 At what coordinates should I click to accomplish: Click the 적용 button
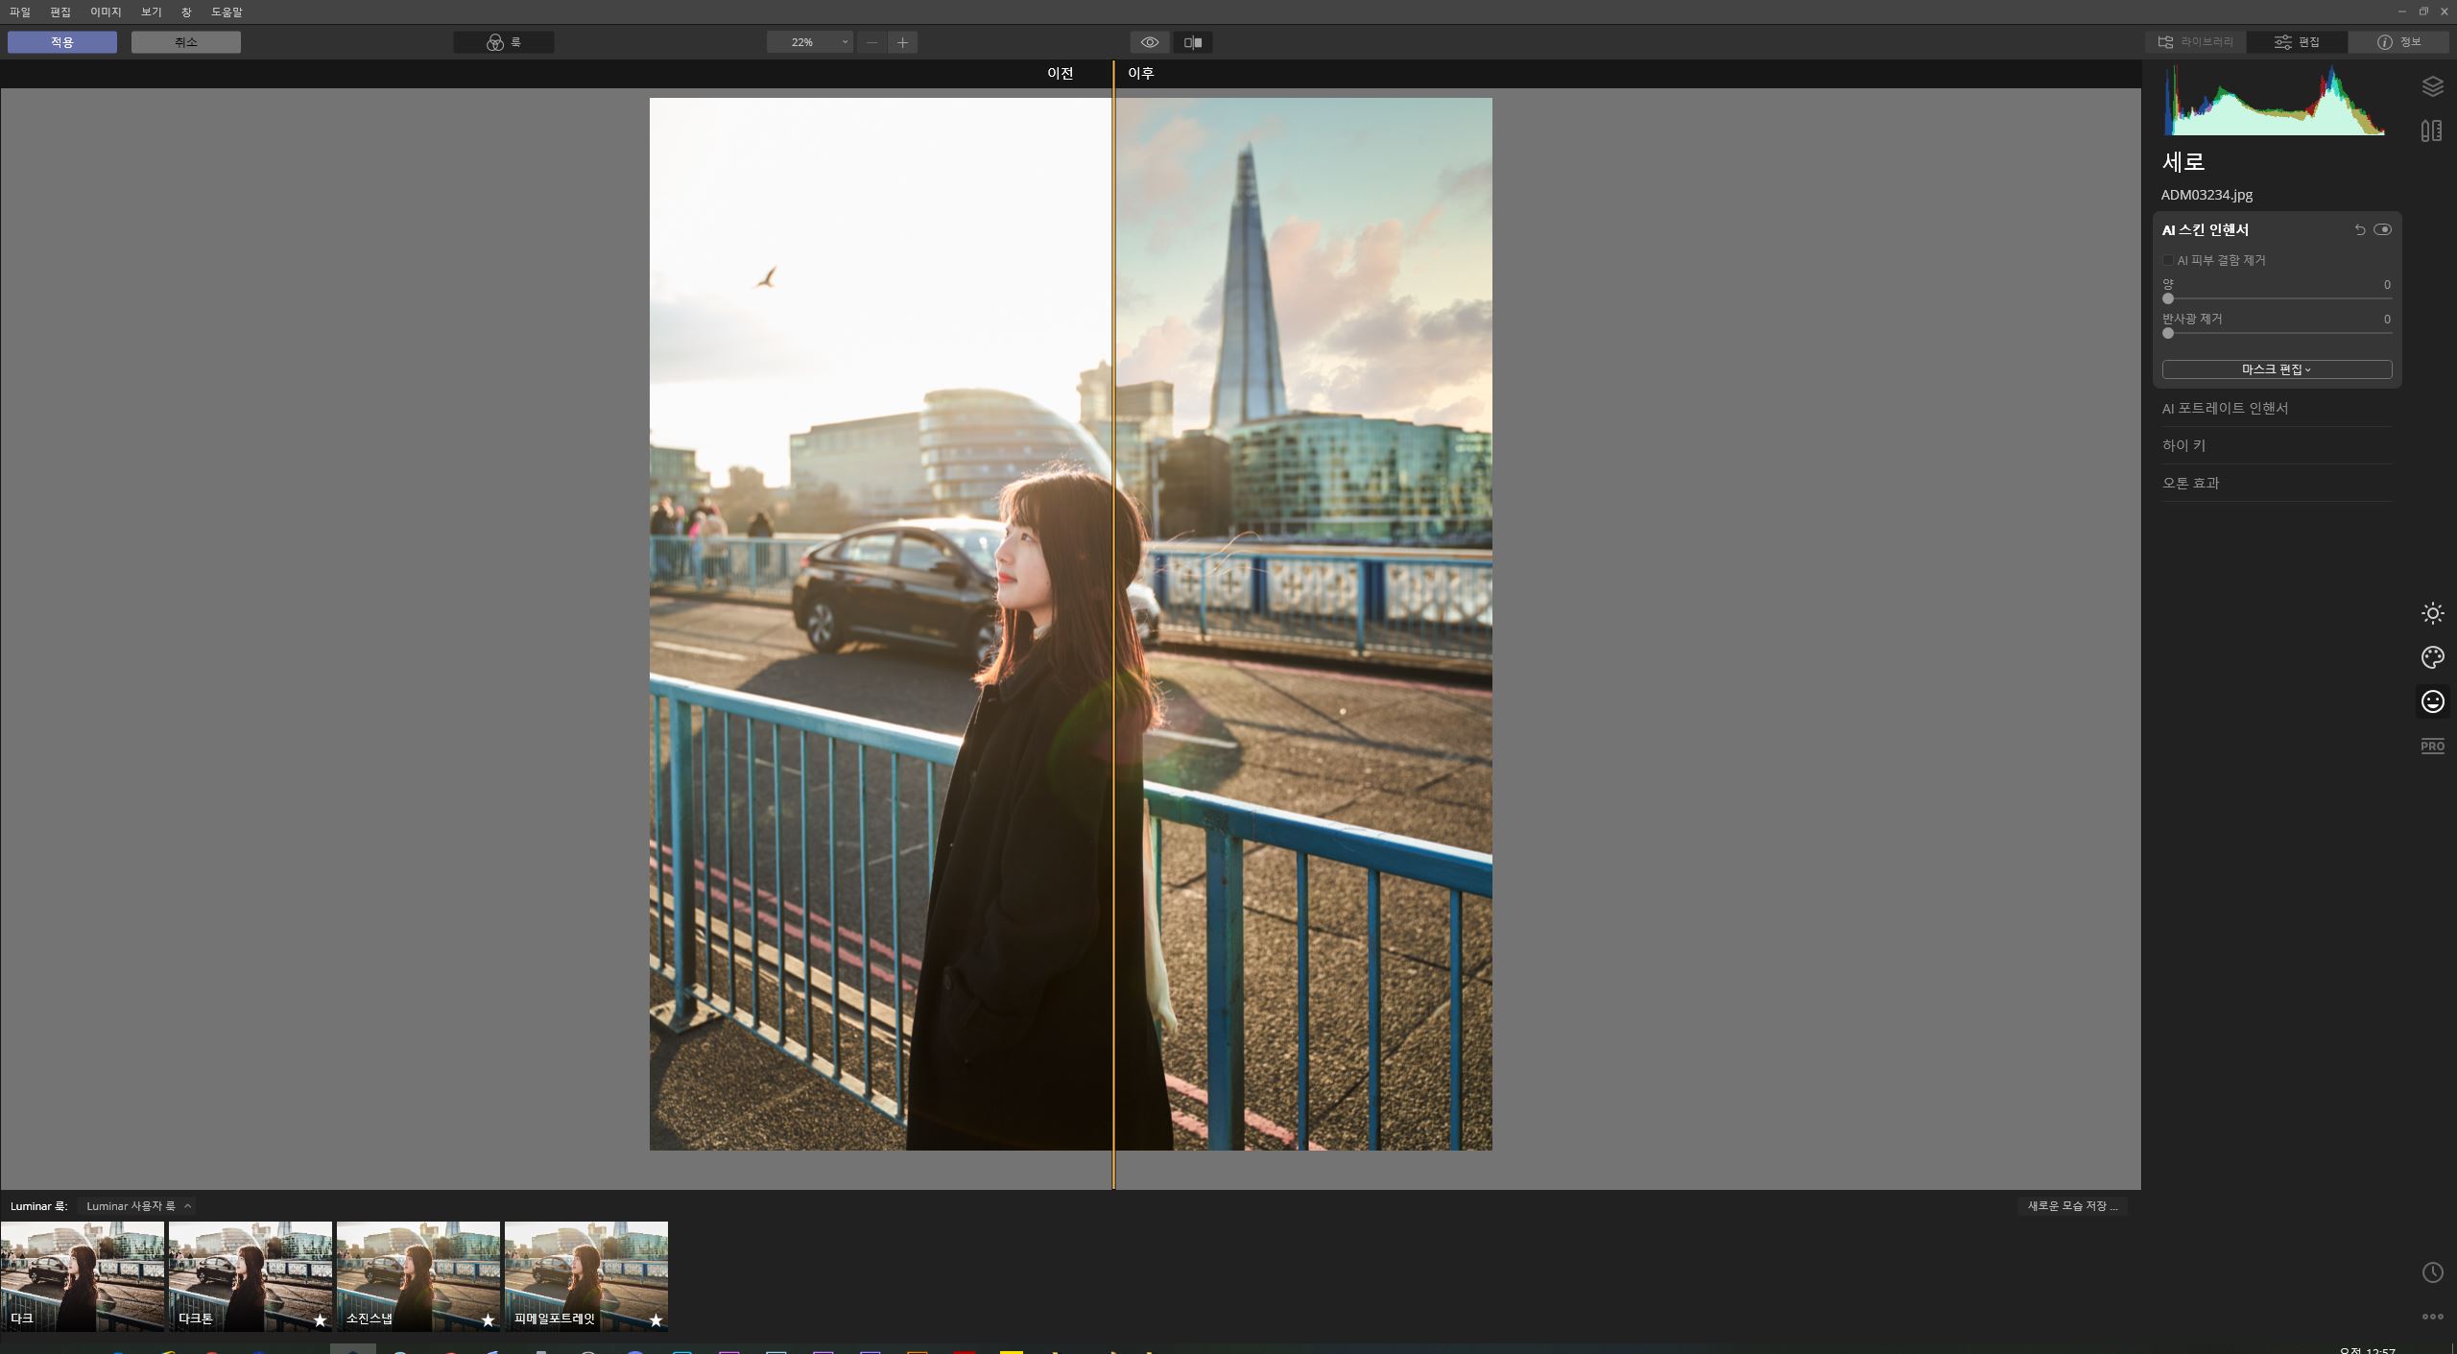[x=62, y=42]
